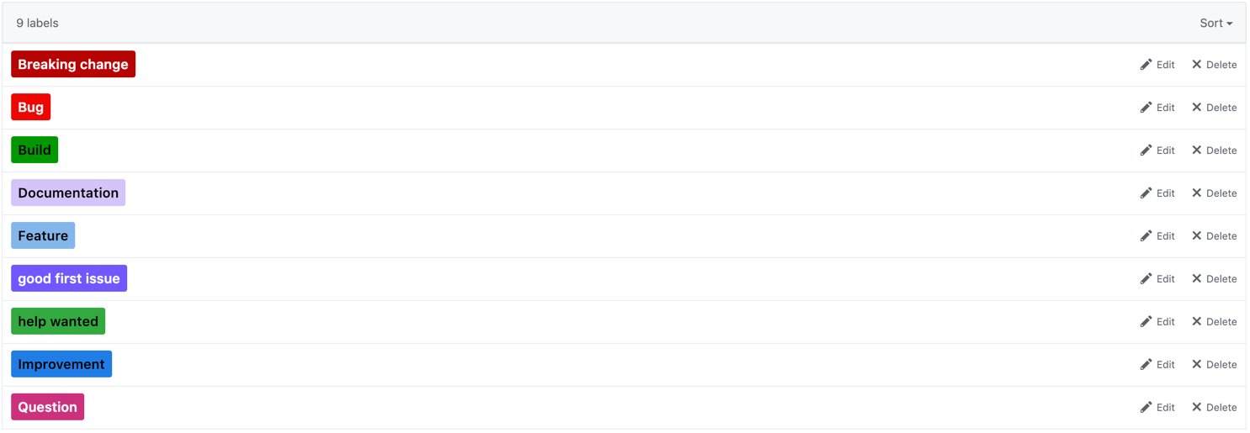Image resolution: width=1250 pixels, height=433 pixels.
Task: Click X icon for good first issue
Action: pos(1196,279)
